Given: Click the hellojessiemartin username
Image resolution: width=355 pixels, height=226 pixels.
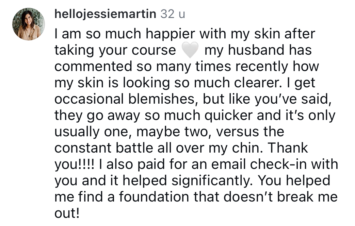Looking at the screenshot, I should click(106, 14).
